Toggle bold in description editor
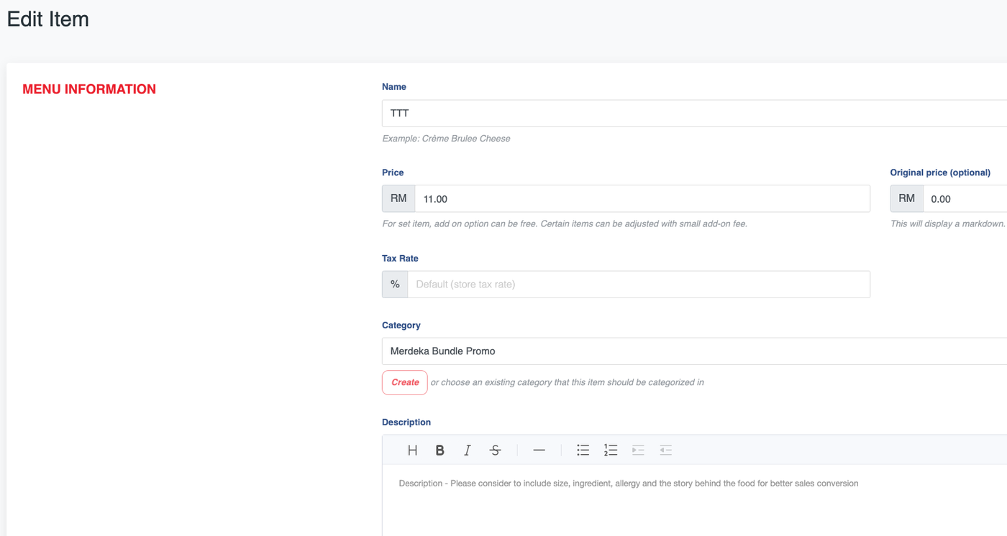The image size is (1007, 536). [x=439, y=450]
